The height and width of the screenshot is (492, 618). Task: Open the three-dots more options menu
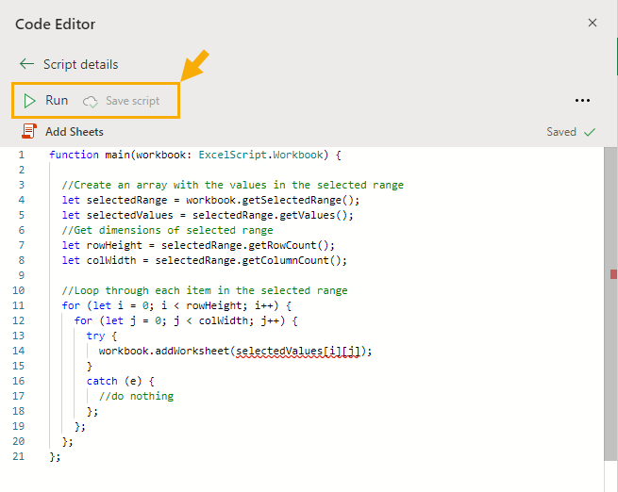pos(582,101)
